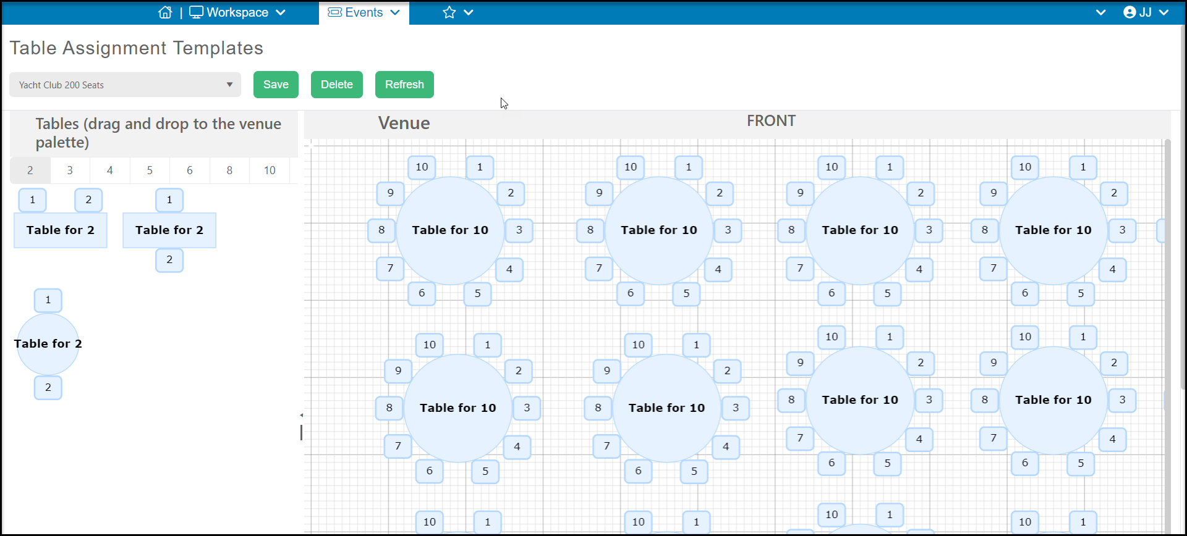This screenshot has height=536, width=1187.
Task: Click the Events ticket icon
Action: point(334,12)
